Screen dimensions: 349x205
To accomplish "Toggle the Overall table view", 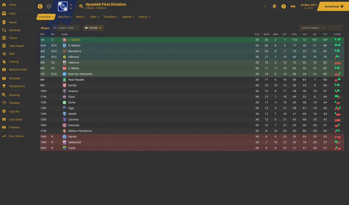I will pos(93,28).
